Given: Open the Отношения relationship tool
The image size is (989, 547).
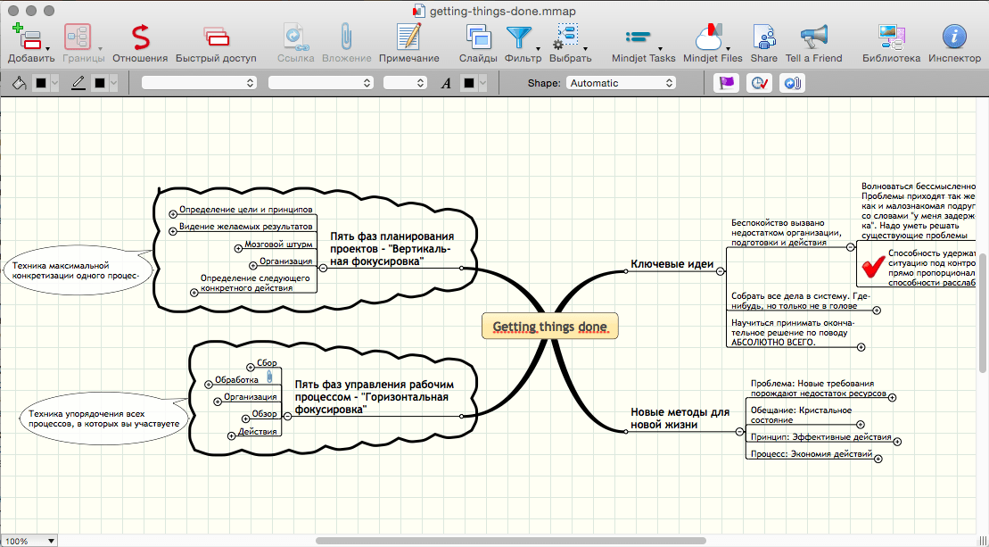Looking at the screenshot, I should (140, 37).
